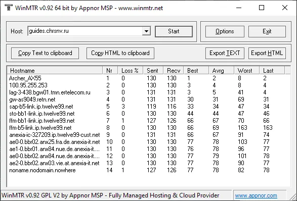
Task: Click the Hostname column header
Action: (55, 71)
